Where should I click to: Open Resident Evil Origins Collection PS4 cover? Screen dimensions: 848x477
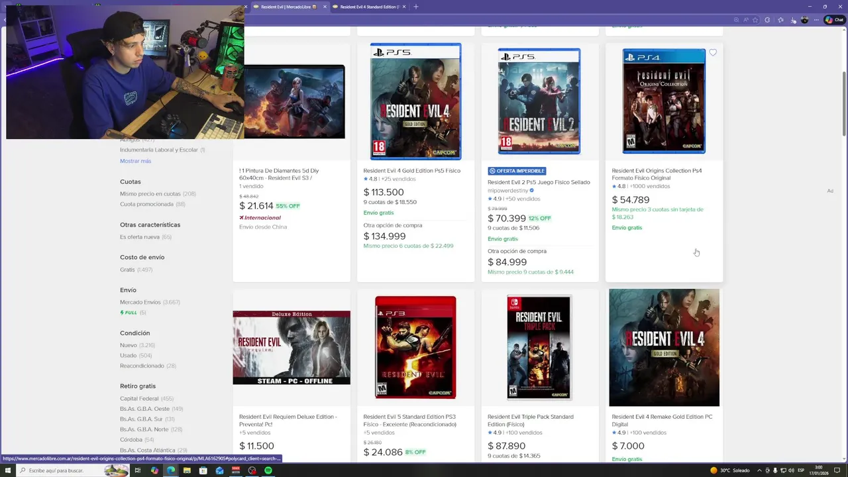click(664, 101)
